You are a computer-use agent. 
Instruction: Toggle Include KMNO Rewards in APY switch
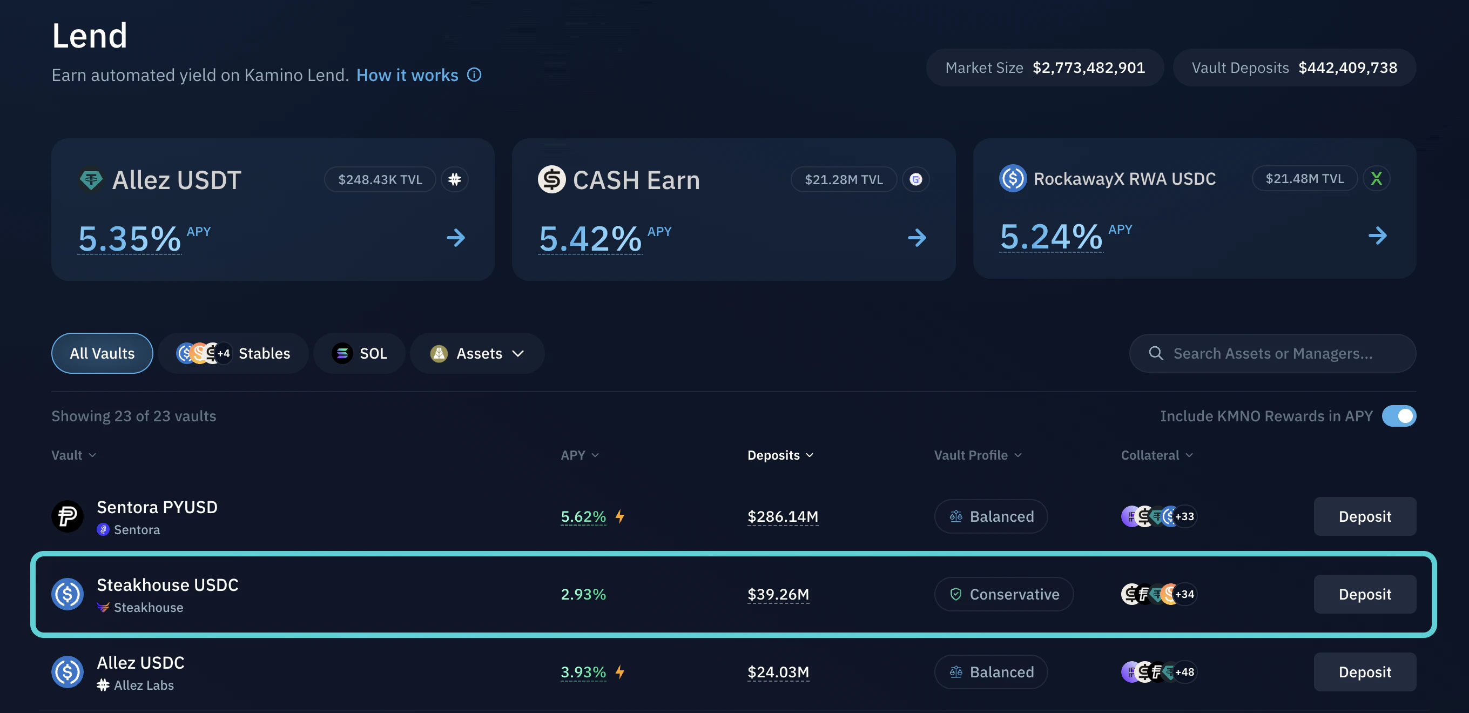1398,416
